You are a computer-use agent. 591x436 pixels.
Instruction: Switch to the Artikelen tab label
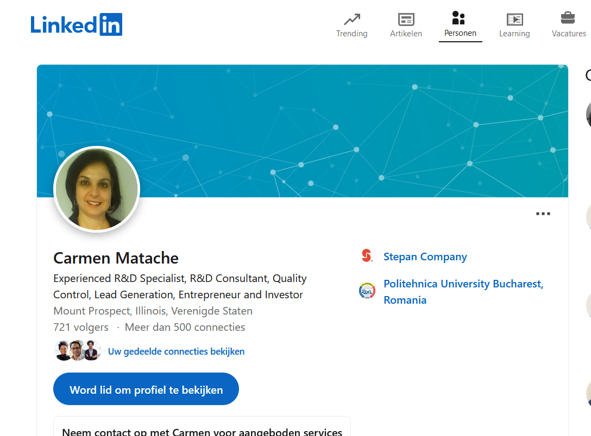[406, 34]
